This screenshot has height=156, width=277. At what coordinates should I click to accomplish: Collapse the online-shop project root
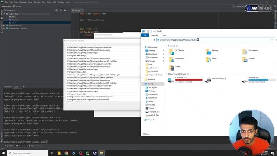pos(5,14)
